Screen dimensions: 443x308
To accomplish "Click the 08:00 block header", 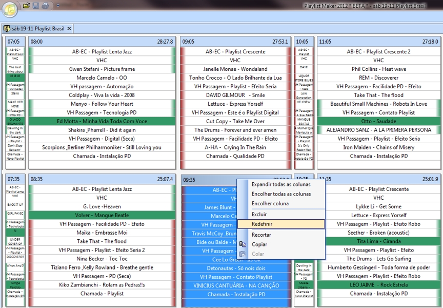I will pos(102,42).
